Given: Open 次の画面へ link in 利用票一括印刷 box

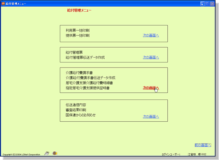Looking at the screenshot, I should pyautogui.click(x=151, y=36).
